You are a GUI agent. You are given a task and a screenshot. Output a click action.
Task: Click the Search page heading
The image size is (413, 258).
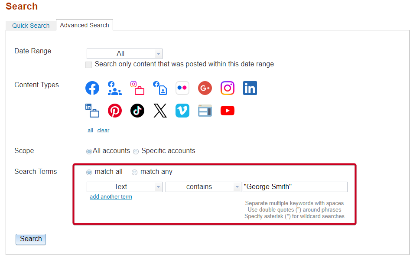[22, 7]
